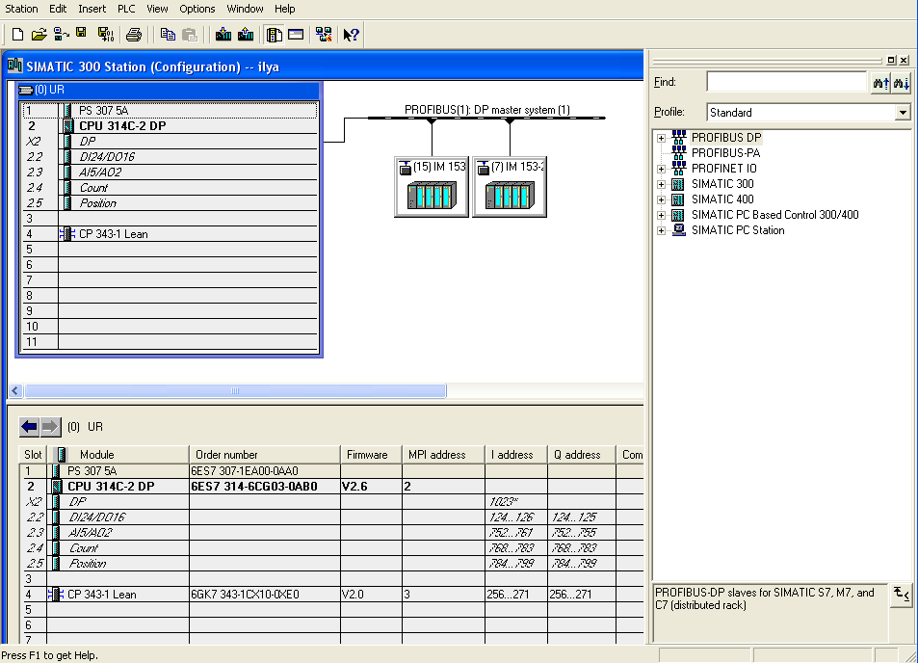Open the PLC menu
Viewport: 918px width, 663px height.
(126, 9)
